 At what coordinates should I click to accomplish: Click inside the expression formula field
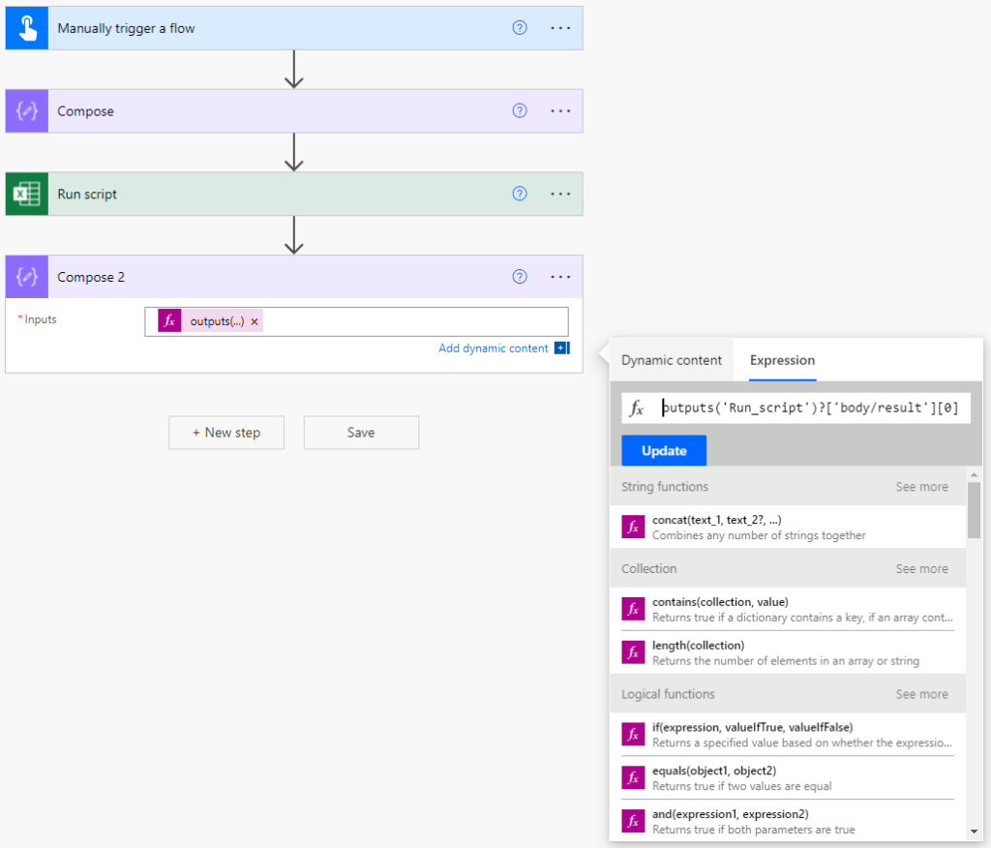click(x=796, y=408)
